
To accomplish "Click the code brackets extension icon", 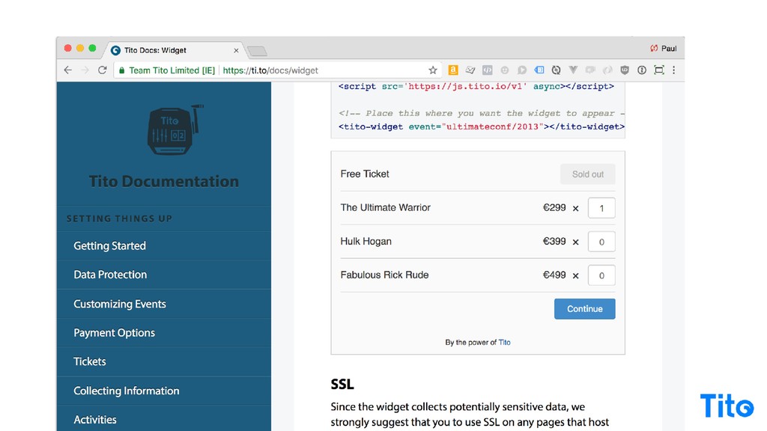I will click(487, 70).
